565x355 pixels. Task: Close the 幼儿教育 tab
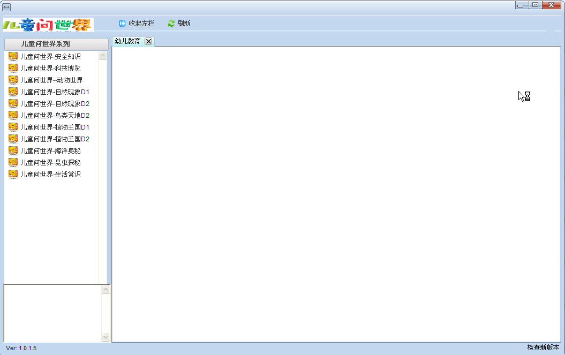[148, 41]
